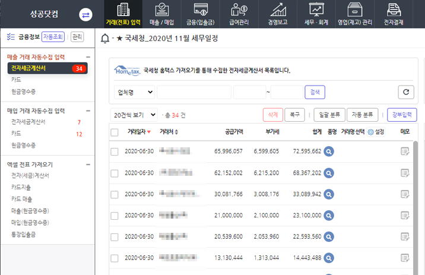Collapse the 매입 거래 자동수집 입력 section
The width and height of the screenshot is (425, 275).
88,110
